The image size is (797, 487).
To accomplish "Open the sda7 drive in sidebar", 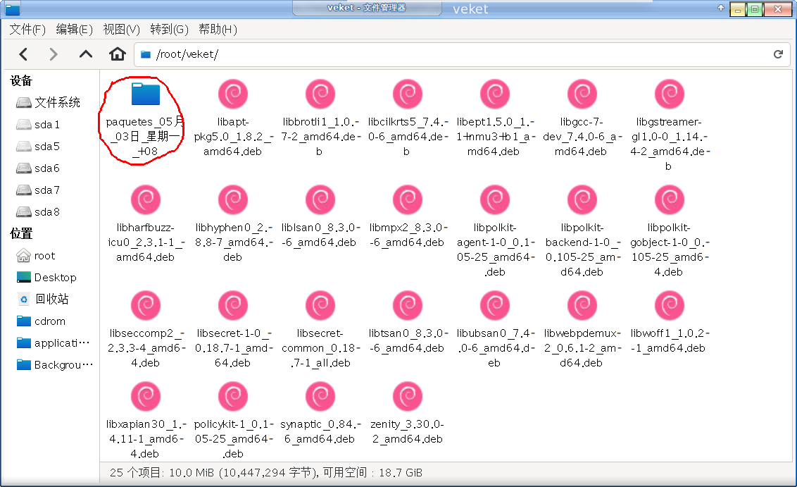I will (x=38, y=190).
